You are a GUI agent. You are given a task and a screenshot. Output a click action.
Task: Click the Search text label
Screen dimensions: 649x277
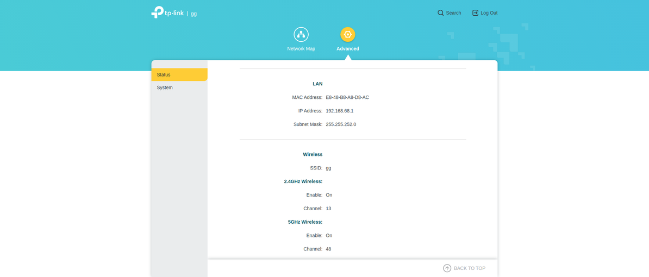453,13
